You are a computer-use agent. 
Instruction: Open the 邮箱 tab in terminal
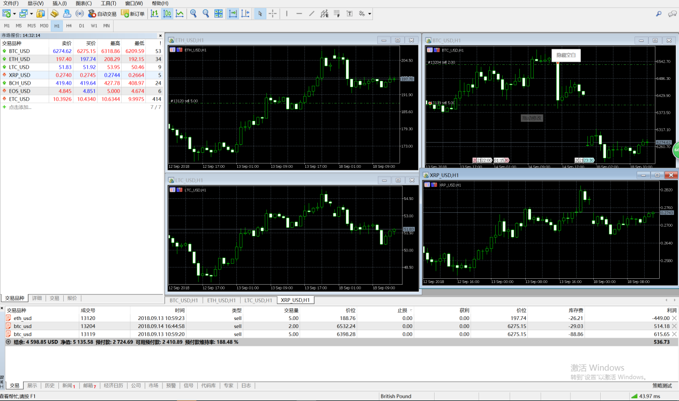pos(89,385)
